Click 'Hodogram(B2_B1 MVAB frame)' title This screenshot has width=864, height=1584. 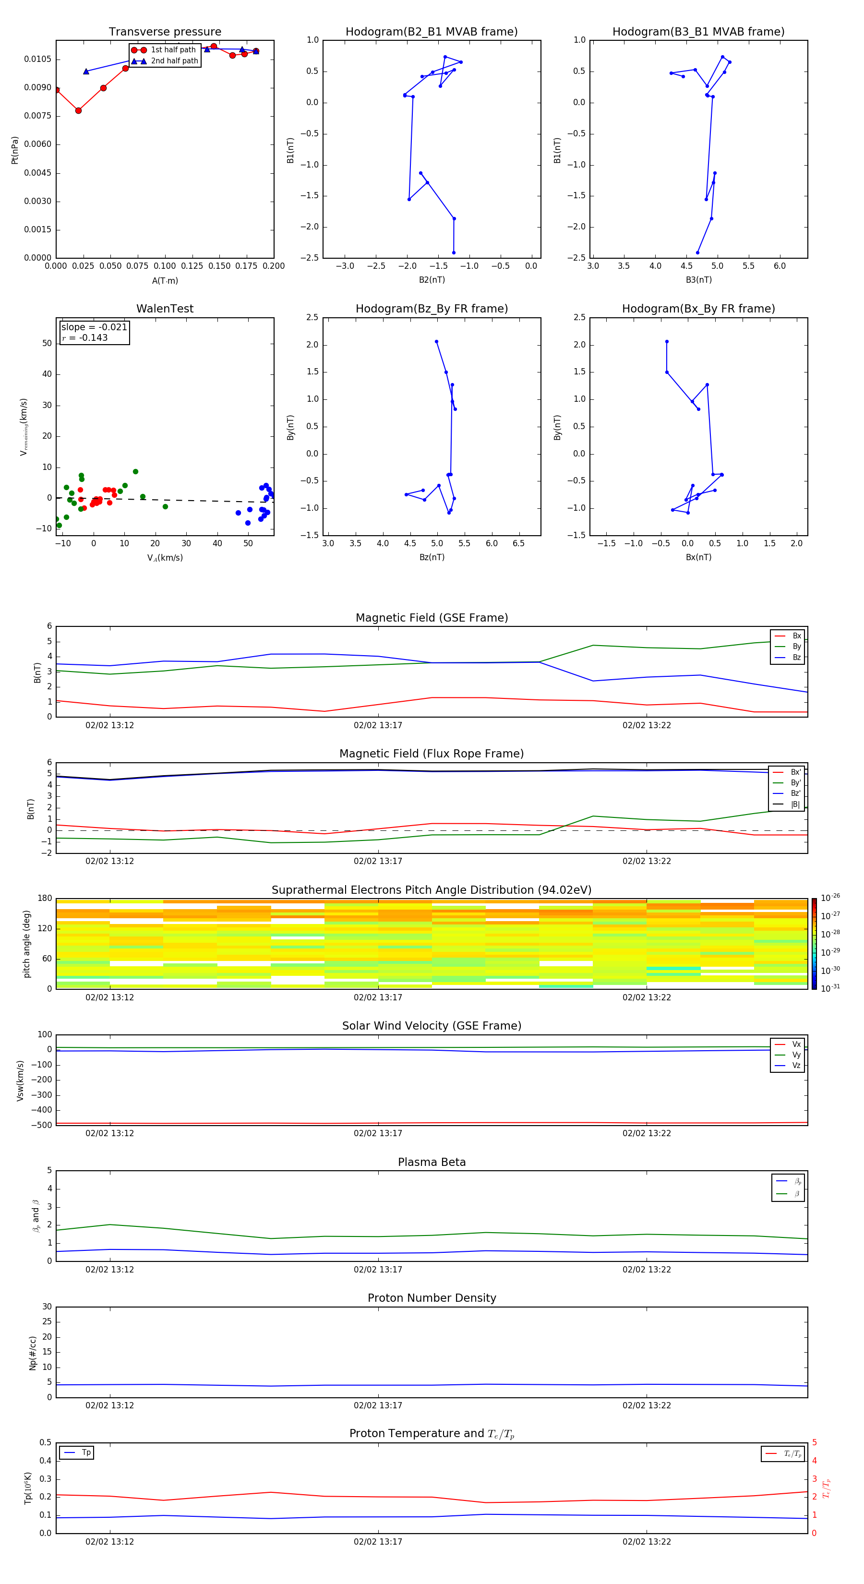[x=432, y=32]
